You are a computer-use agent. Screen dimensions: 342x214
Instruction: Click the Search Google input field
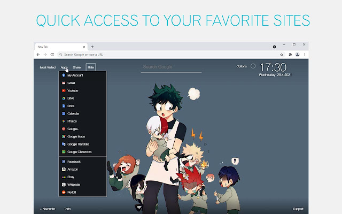coord(171,67)
